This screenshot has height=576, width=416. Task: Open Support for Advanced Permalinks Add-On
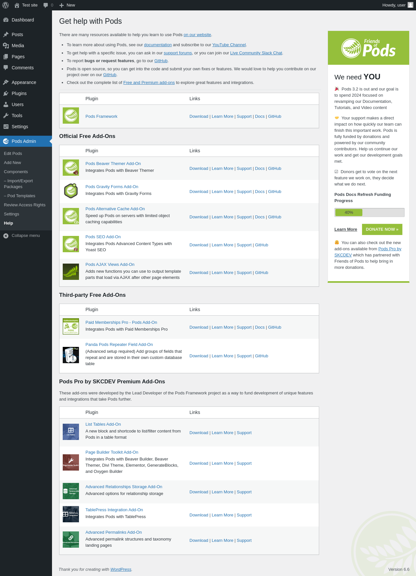point(244,541)
